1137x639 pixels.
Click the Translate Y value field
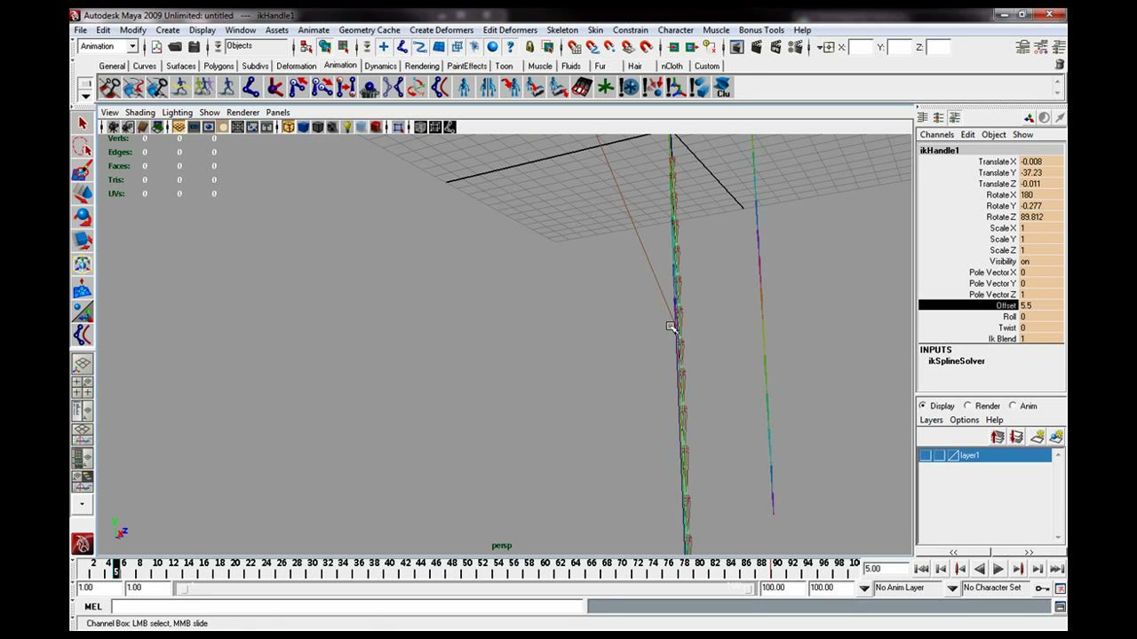click(1041, 173)
